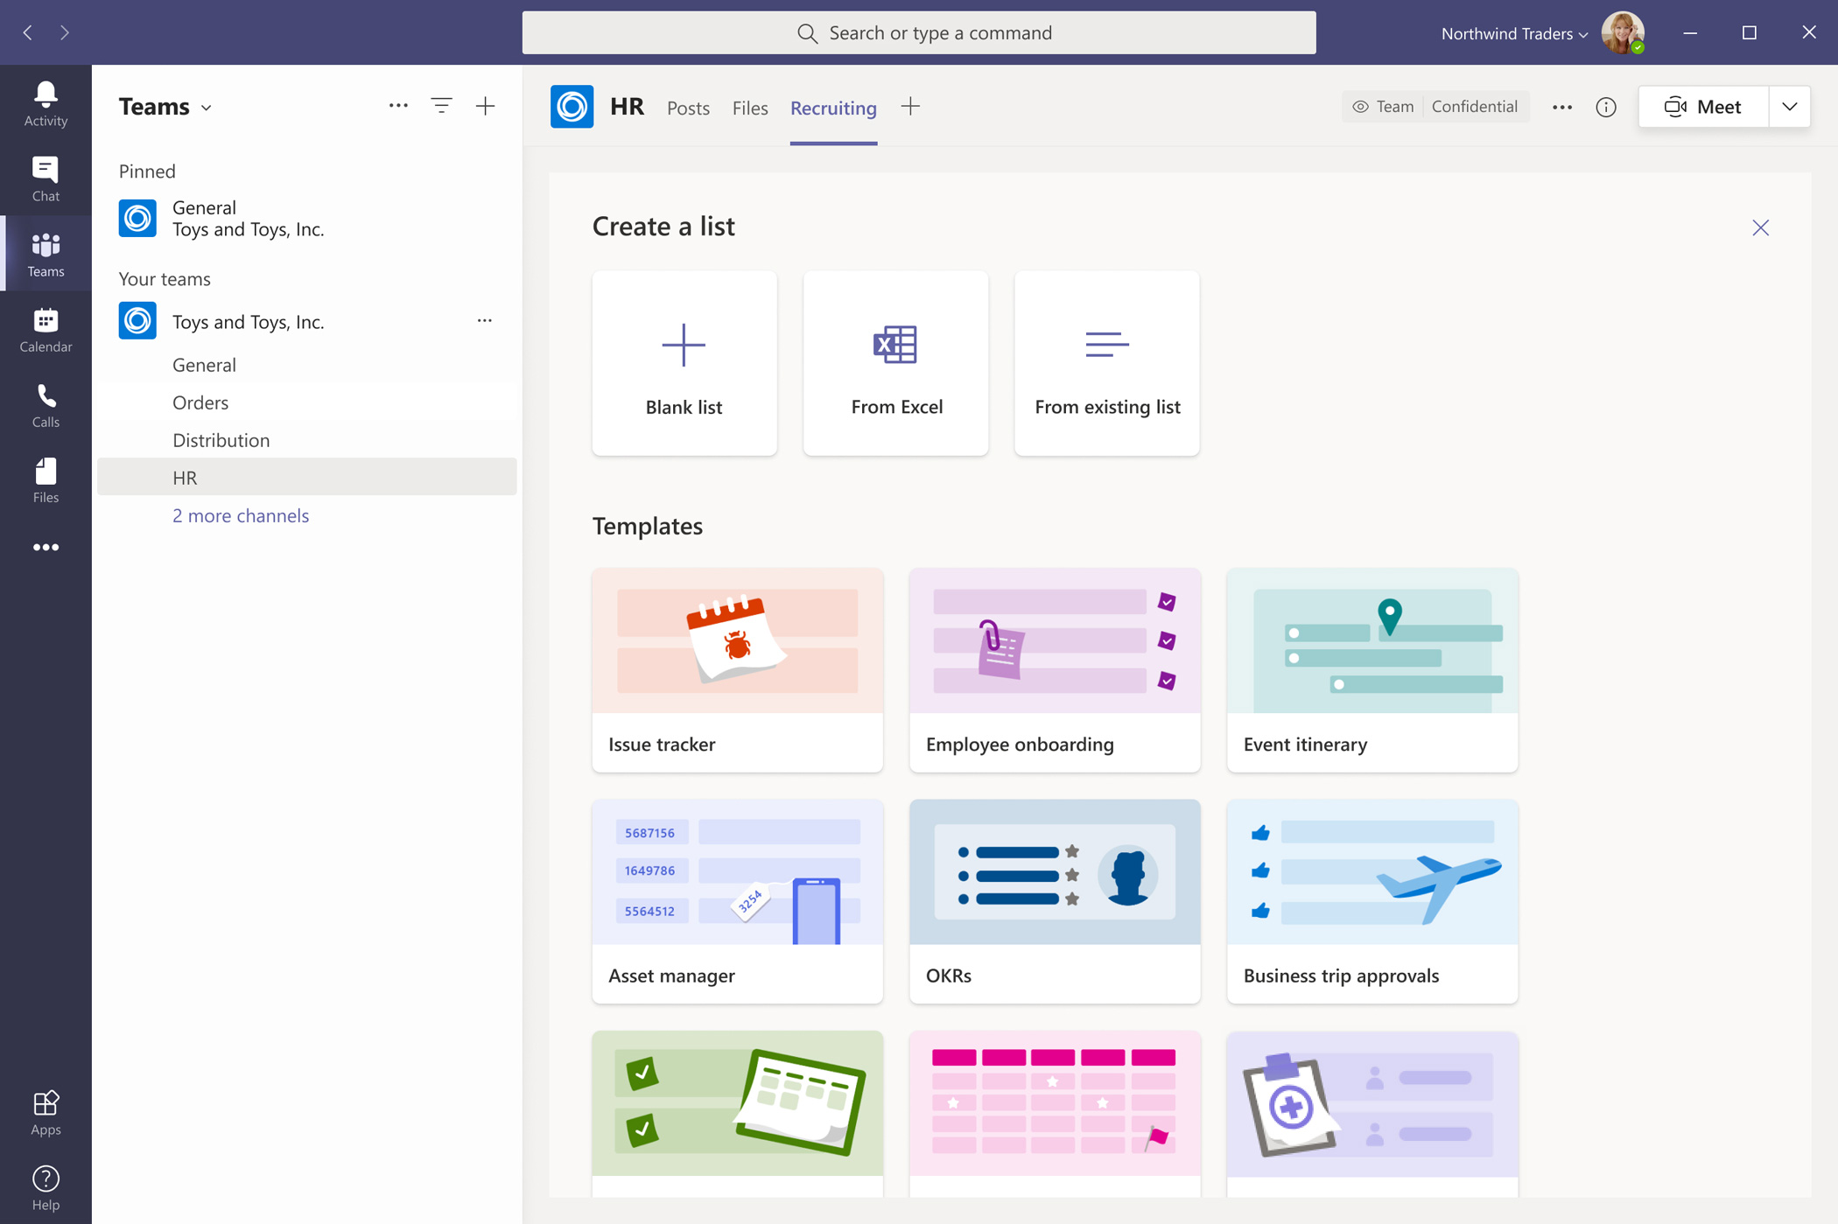Click the search command box
1838x1224 pixels.
tap(919, 33)
